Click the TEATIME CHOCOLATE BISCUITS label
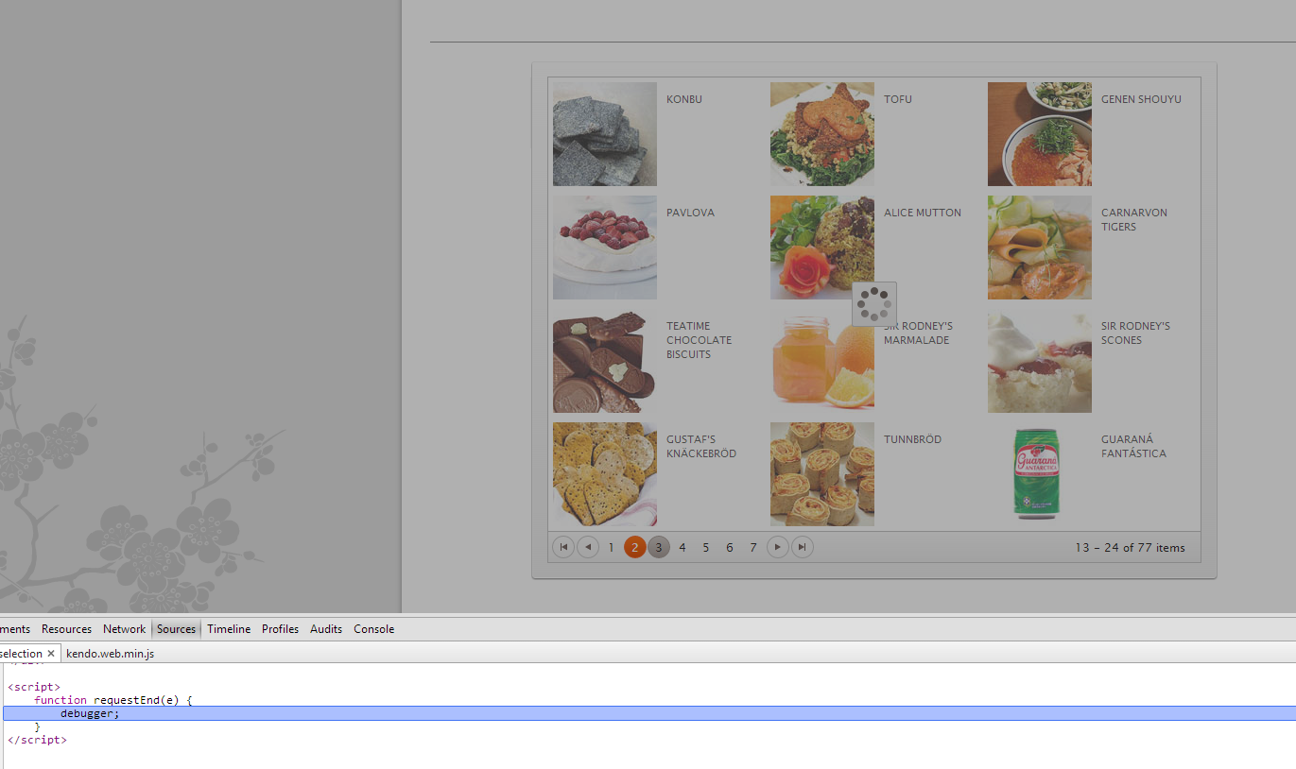Image resolution: width=1296 pixels, height=769 pixels. pos(700,340)
